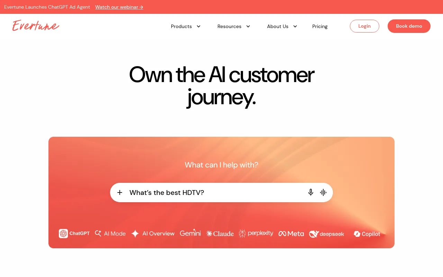Expand the Resources dropdown menu

(x=234, y=26)
